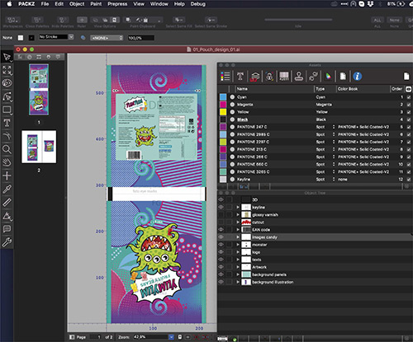The width and height of the screenshot is (413, 342).
Task: Open the Object menu
Action: pos(77,4)
